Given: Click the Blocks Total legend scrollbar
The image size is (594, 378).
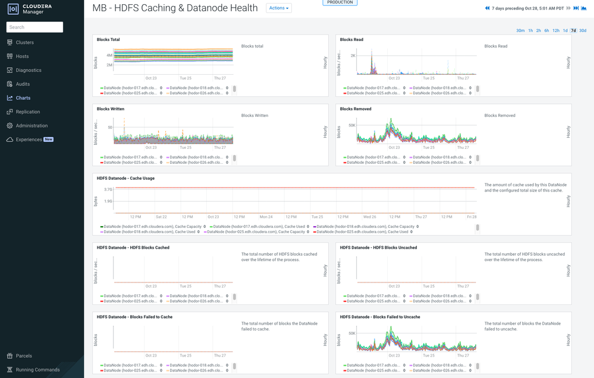Looking at the screenshot, I should (234, 89).
